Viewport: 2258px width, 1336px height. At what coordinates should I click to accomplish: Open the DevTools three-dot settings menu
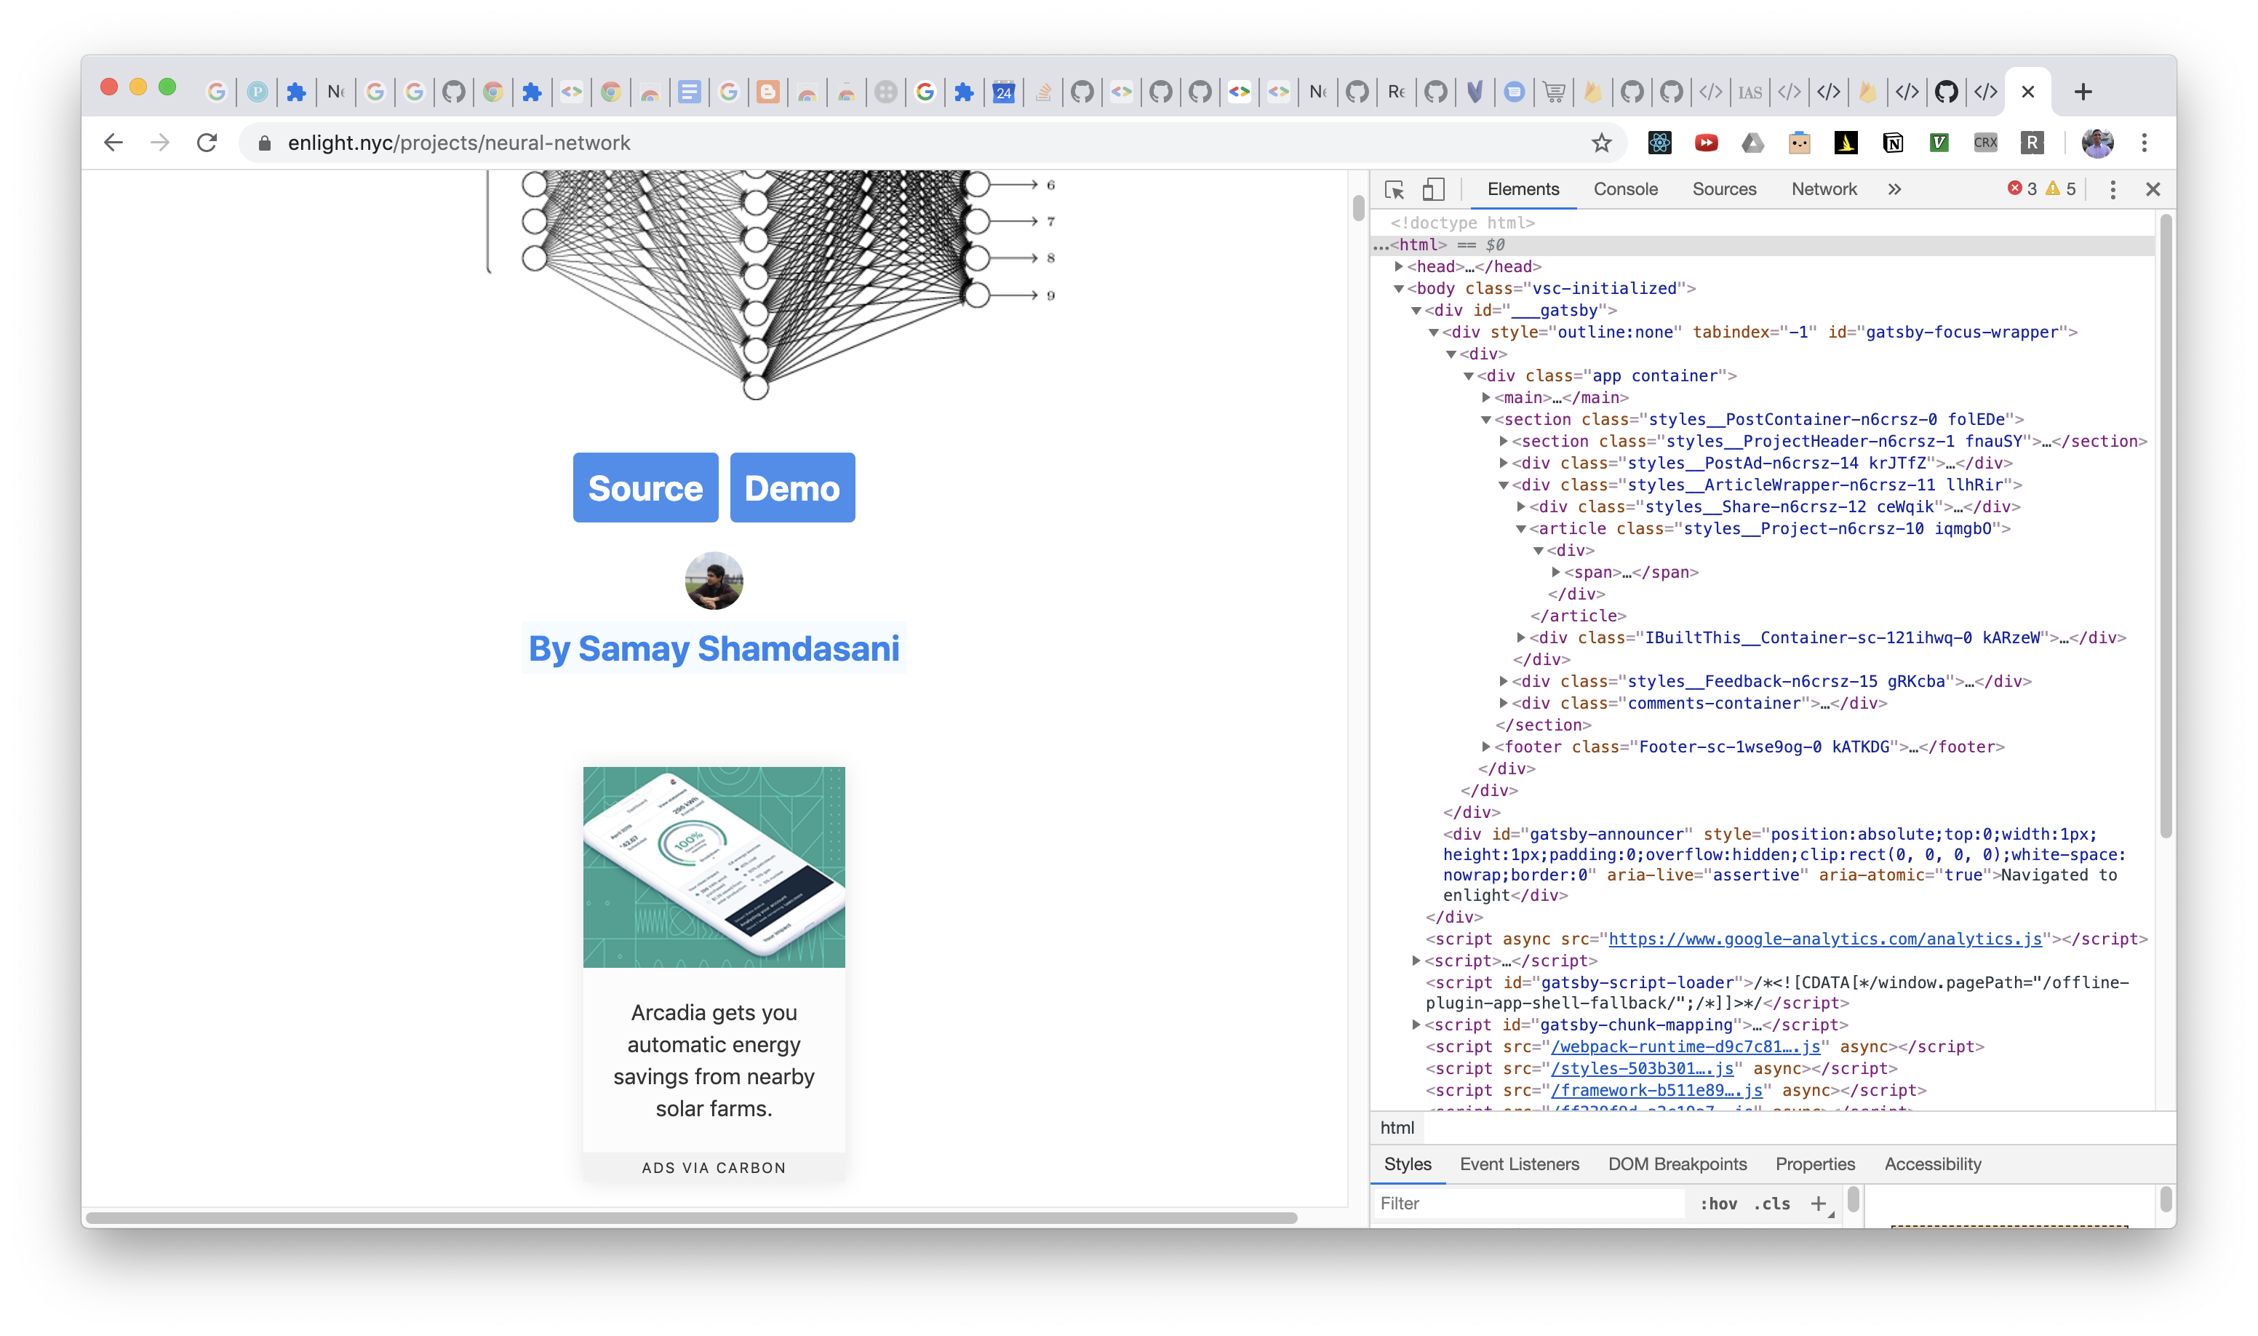click(2113, 189)
